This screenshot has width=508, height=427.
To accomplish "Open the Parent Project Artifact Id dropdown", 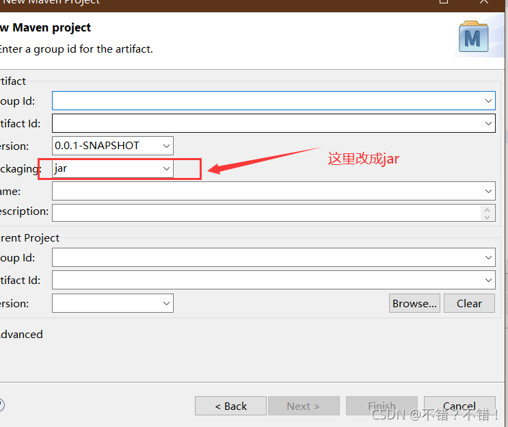I will coord(488,280).
